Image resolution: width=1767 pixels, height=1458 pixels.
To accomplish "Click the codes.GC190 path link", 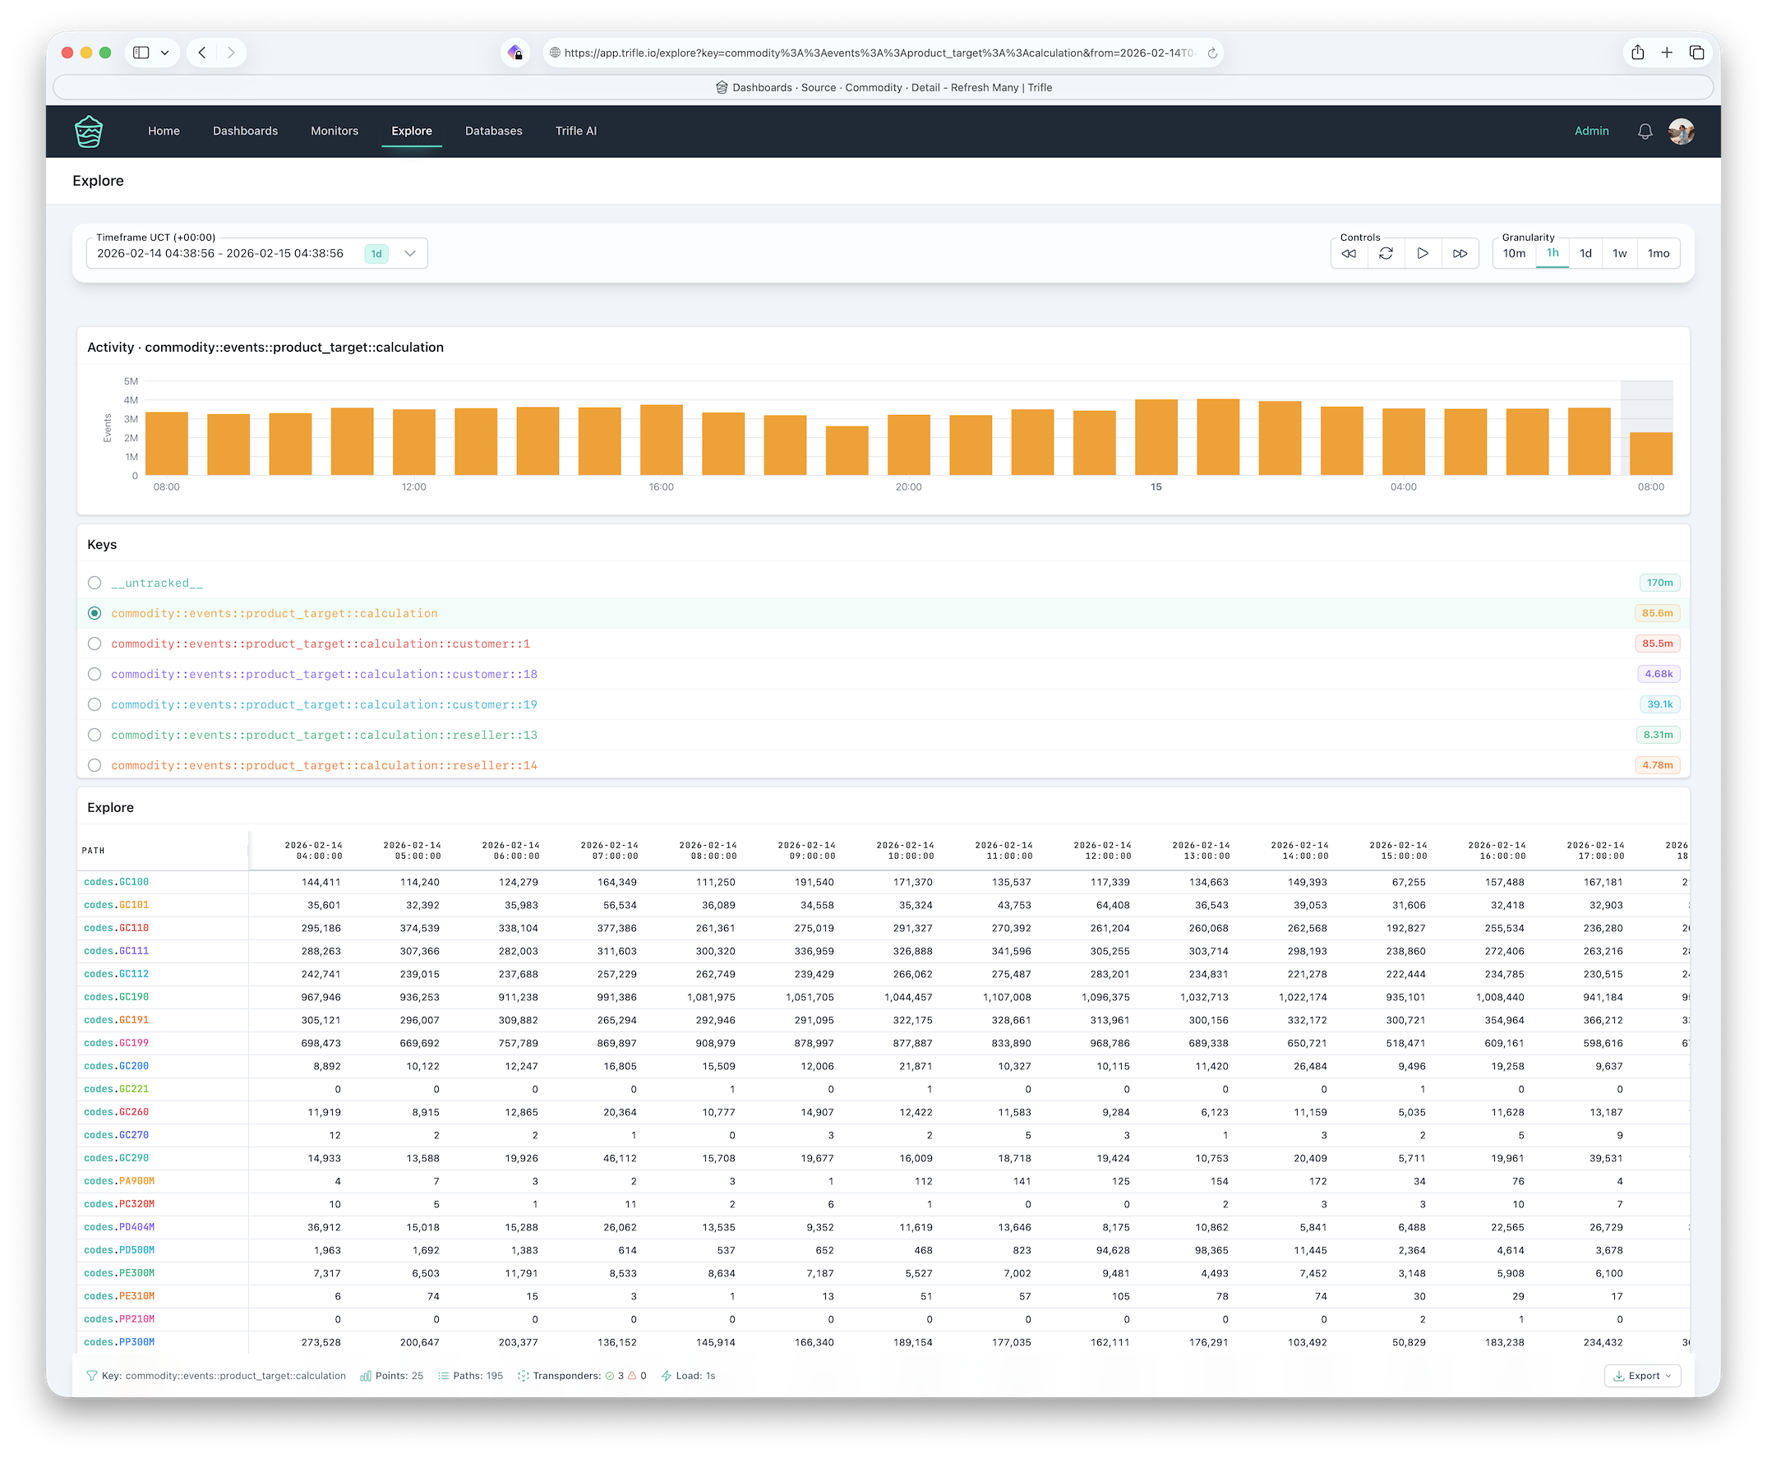I will coord(116,997).
